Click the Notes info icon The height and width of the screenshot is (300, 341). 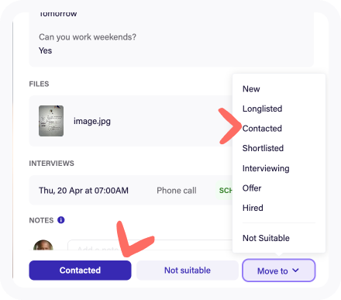[x=61, y=220]
